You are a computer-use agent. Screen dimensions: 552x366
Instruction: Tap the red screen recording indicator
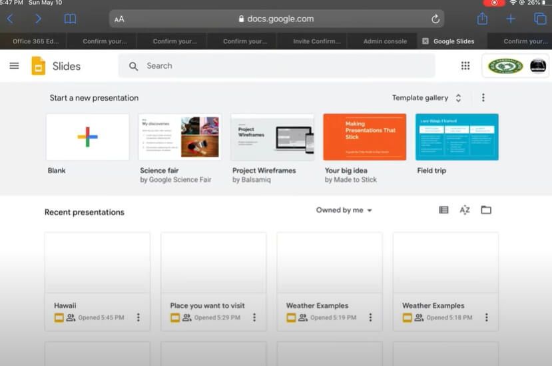[x=494, y=3]
